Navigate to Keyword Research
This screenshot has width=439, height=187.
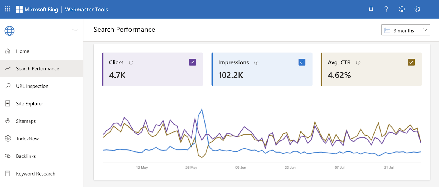point(35,174)
